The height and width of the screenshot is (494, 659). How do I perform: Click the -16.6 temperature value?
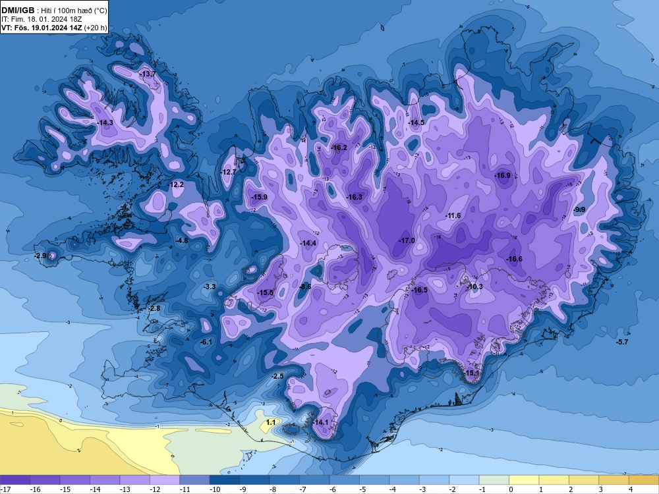514,259
